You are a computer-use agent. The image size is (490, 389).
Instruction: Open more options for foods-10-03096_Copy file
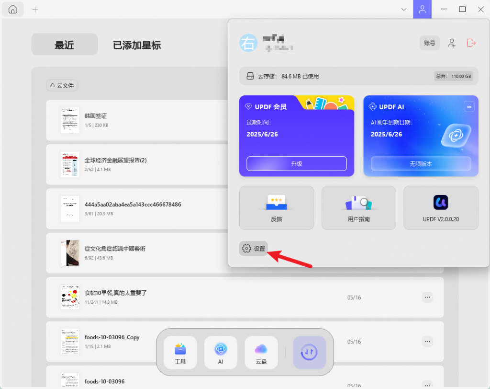point(427,342)
